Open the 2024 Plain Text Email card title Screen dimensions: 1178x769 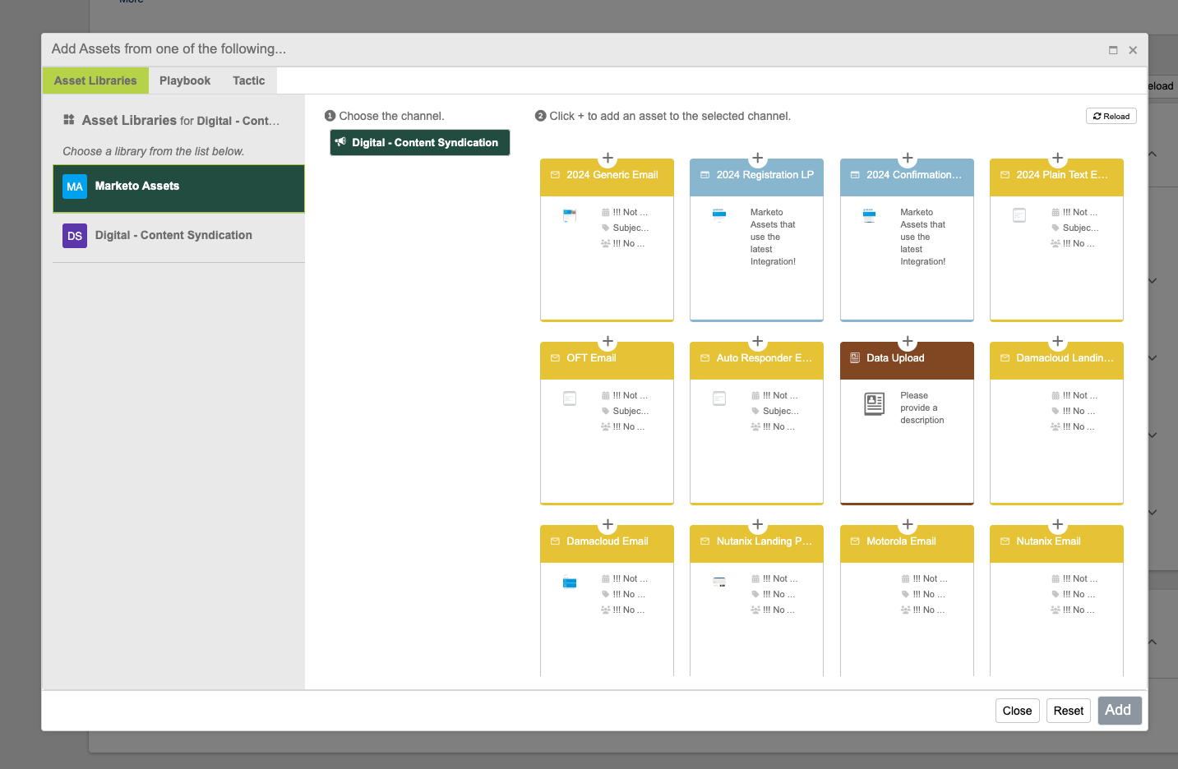tap(1062, 175)
